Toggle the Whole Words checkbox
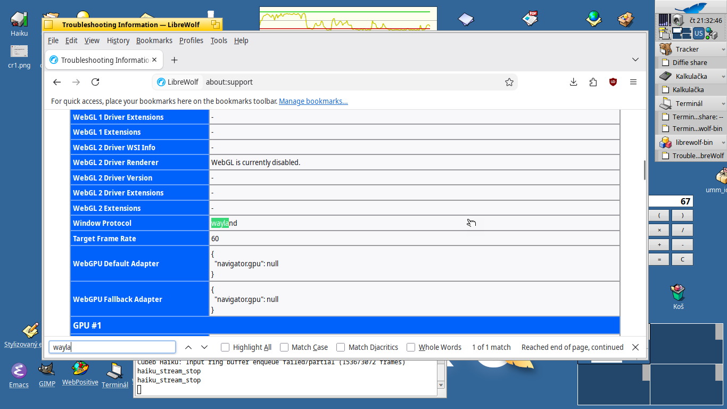Screen dimensions: 727x409 [x=411, y=347]
